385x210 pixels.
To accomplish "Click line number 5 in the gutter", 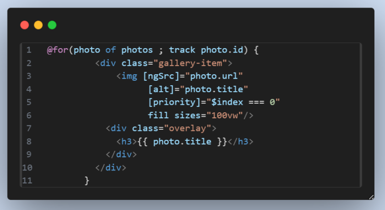I will tap(29, 102).
